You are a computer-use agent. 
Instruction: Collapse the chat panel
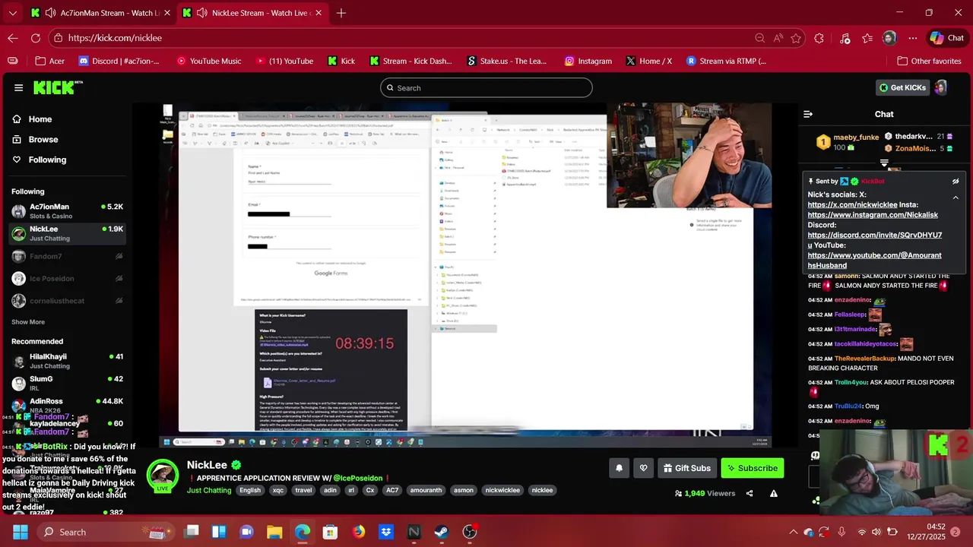(808, 114)
